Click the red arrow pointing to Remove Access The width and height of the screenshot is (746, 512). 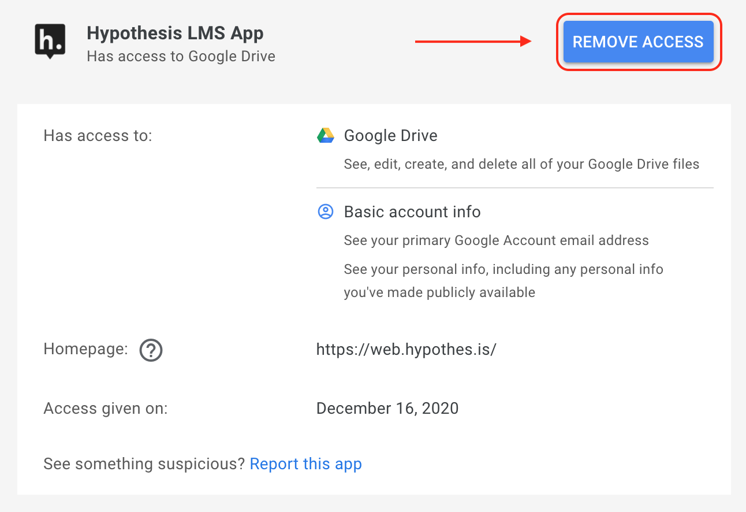473,41
